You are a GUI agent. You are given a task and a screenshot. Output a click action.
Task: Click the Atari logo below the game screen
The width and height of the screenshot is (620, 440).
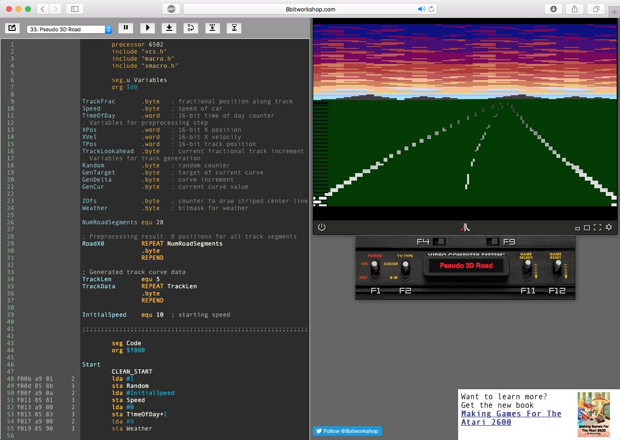click(x=465, y=228)
